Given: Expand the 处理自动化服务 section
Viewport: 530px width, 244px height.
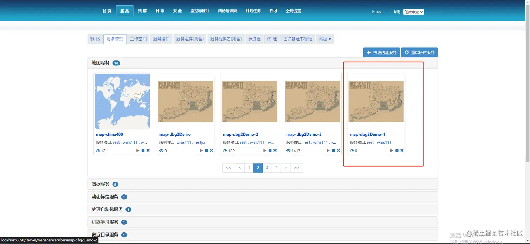Looking at the screenshot, I should click(263, 209).
